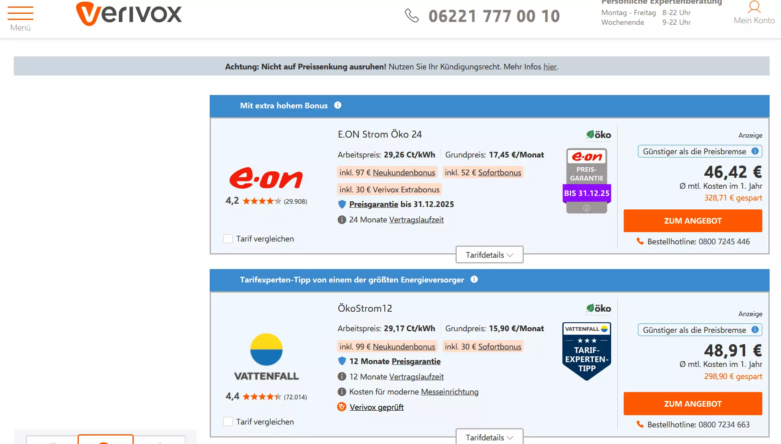Click info icon next to Tarifexperten-Tipp banner
781x444 pixels.
474,279
